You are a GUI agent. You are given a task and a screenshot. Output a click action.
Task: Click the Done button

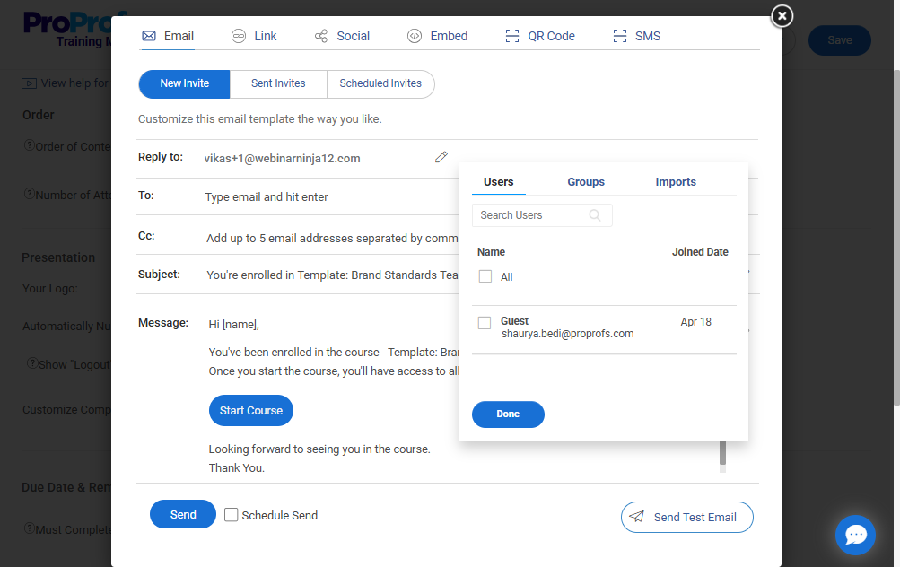click(x=508, y=414)
